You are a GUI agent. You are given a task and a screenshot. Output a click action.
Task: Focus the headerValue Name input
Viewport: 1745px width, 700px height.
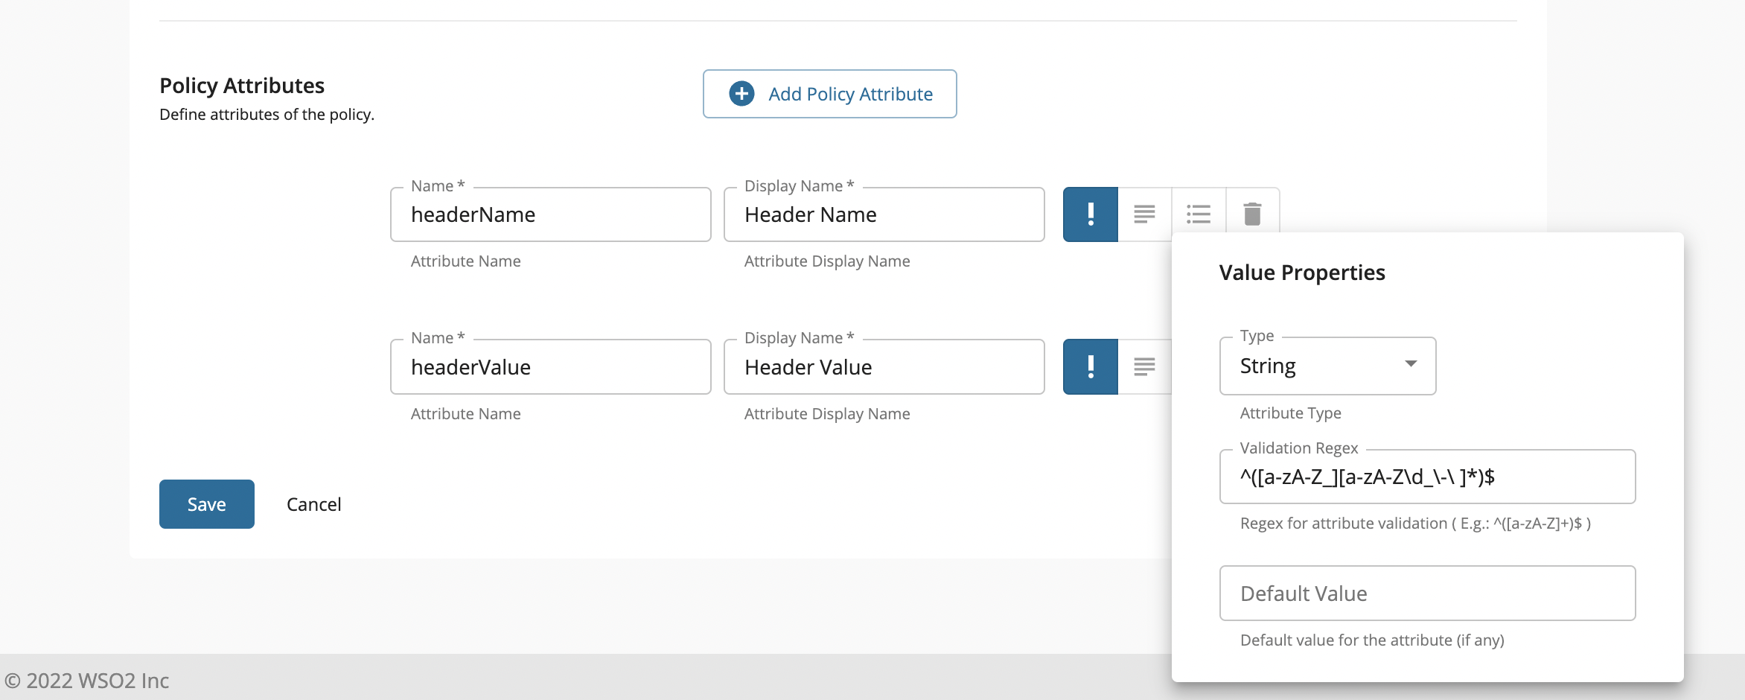(x=550, y=366)
